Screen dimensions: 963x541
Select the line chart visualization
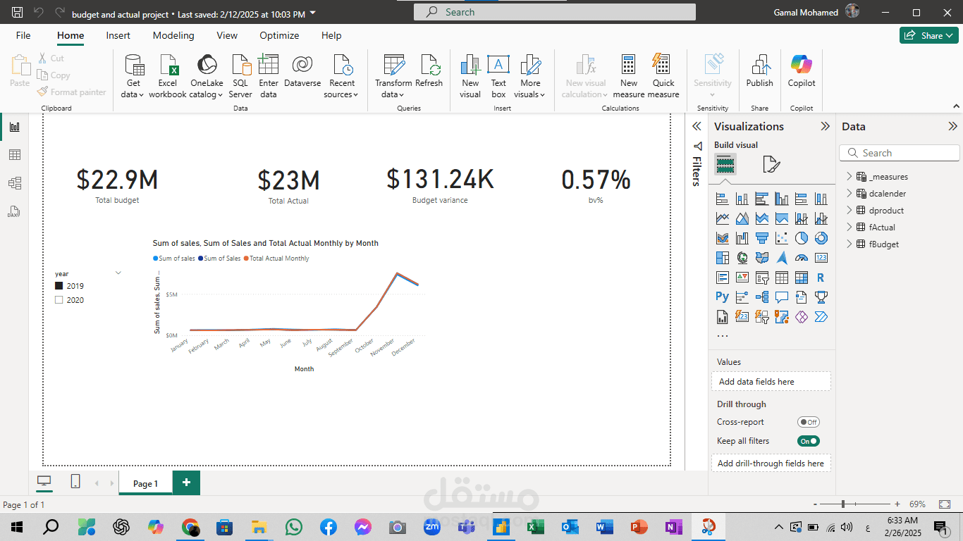tap(722, 218)
